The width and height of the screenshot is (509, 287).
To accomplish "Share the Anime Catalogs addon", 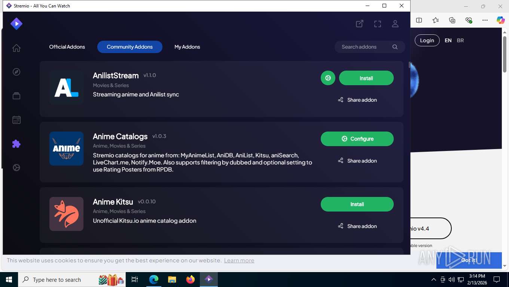I will tap(357, 161).
